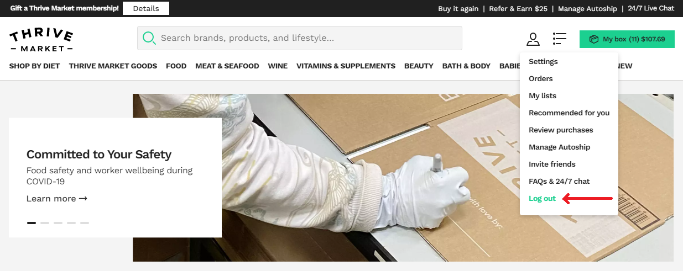This screenshot has width=683, height=271.
Task: Expand the Vitamins & Supplements category
Action: [x=346, y=66]
